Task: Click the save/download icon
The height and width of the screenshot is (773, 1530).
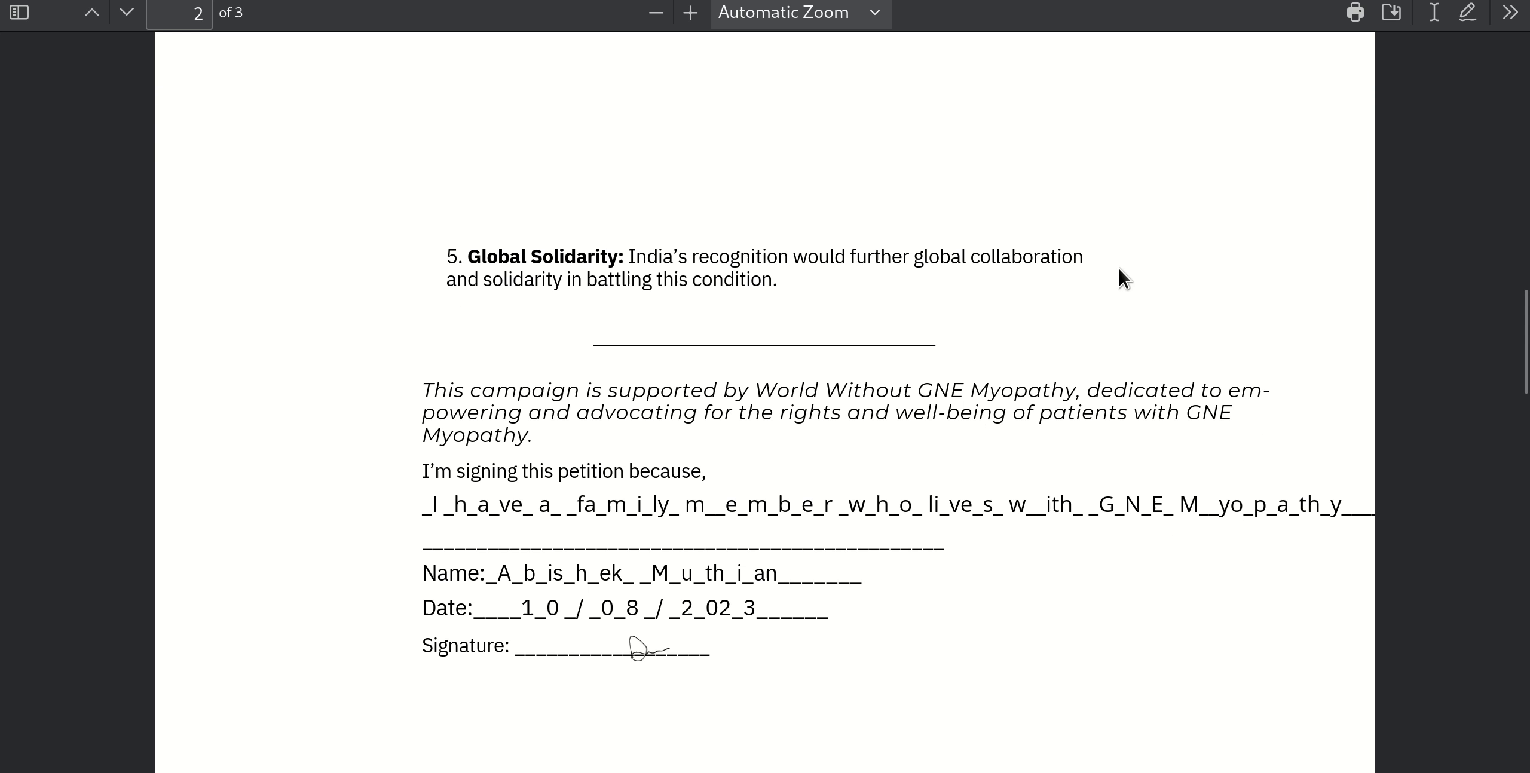Action: [x=1392, y=12]
